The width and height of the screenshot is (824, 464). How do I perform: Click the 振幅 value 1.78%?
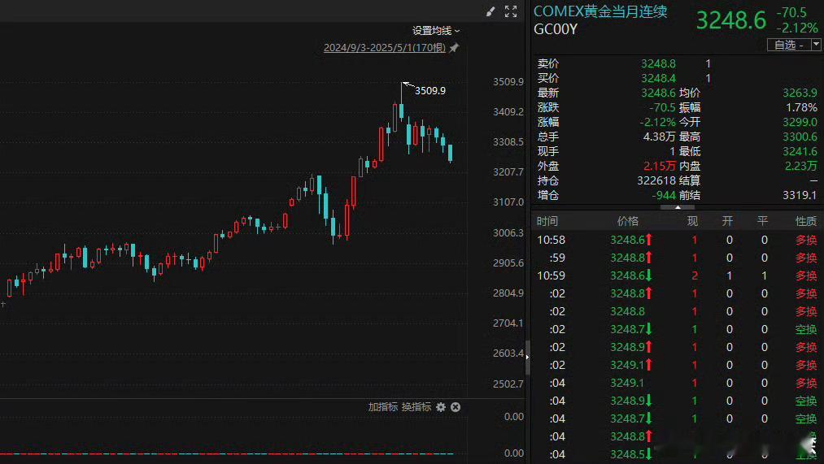click(x=801, y=107)
